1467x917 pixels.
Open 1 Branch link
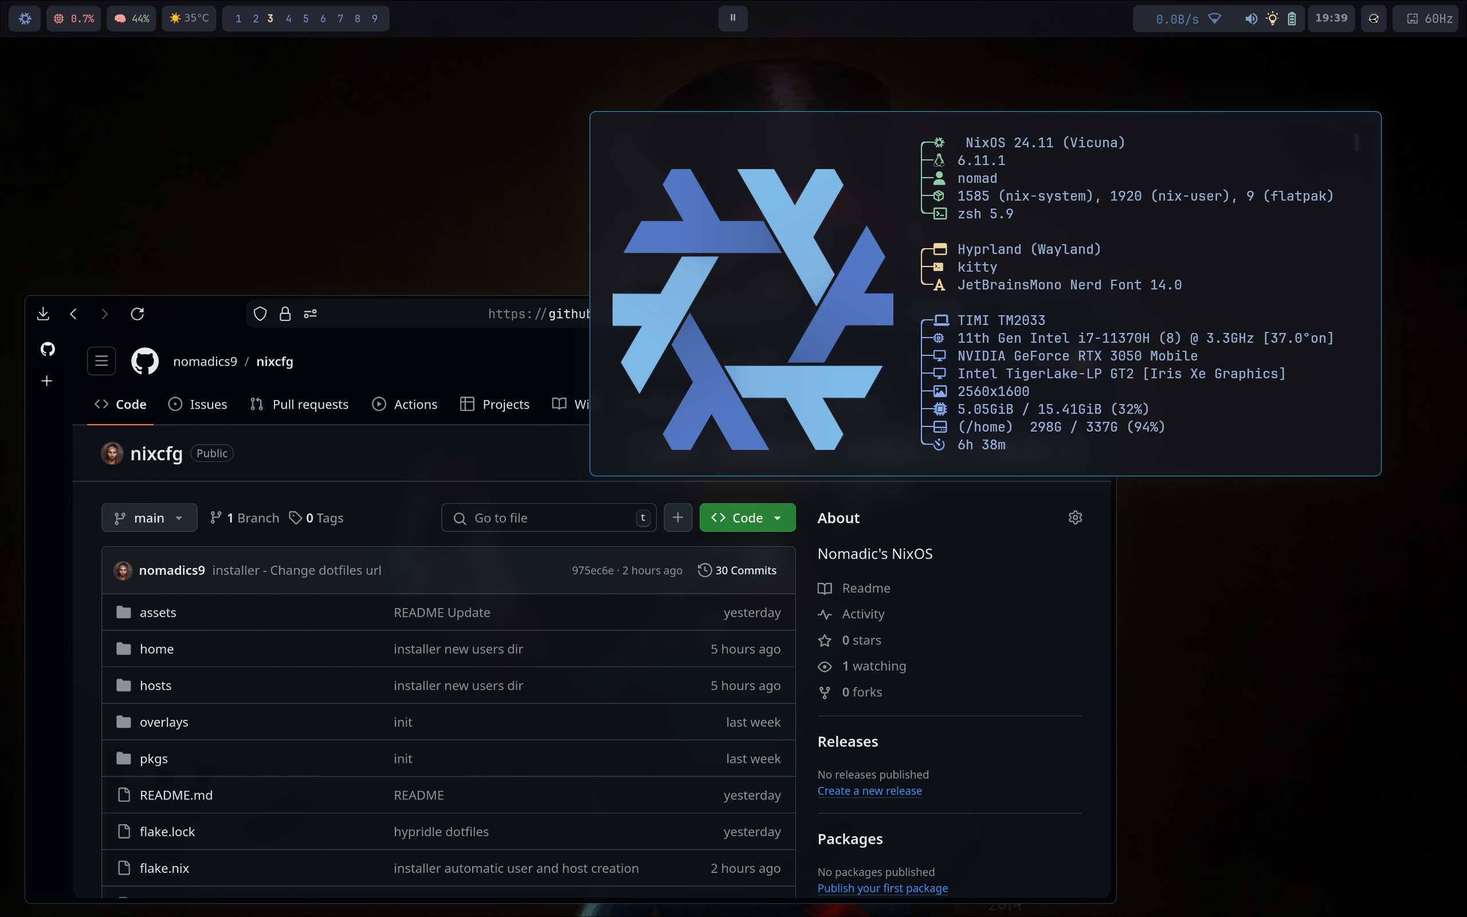[244, 518]
